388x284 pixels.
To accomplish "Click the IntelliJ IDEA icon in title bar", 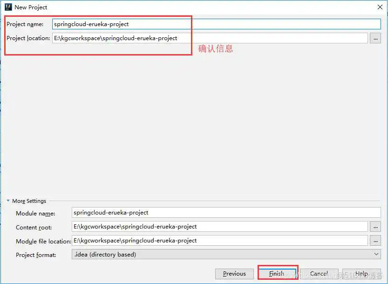I will point(8,7).
